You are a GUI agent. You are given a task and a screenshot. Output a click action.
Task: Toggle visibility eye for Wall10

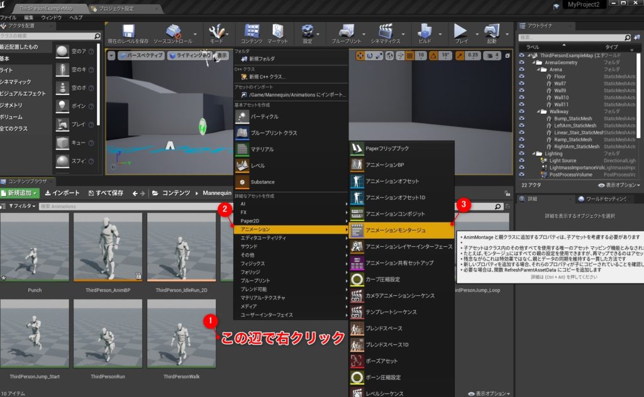[x=521, y=97]
